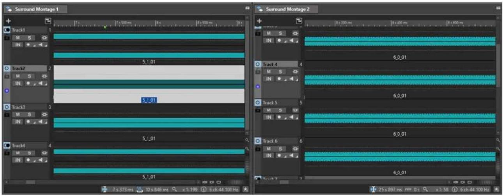Open tab group options in Surround Montage 2
Viewport: 503px width, 196px height.
click(498, 8)
